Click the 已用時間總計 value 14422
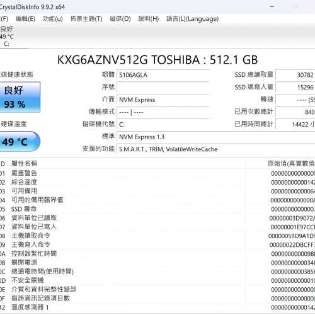315x315 pixels. pyautogui.click(x=295, y=125)
